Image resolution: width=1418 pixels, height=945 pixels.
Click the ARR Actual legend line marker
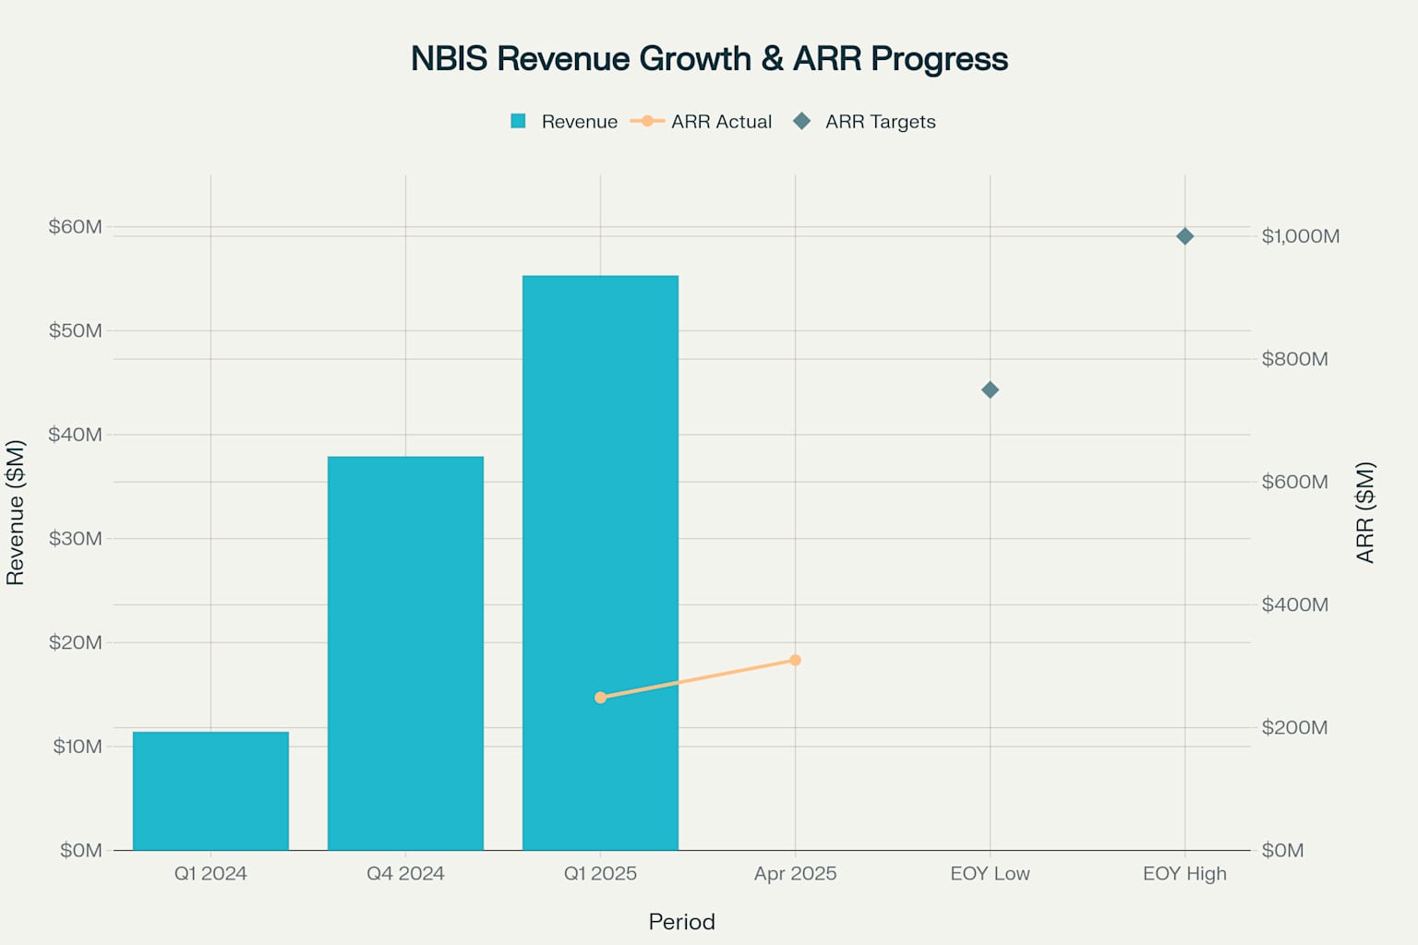click(647, 121)
